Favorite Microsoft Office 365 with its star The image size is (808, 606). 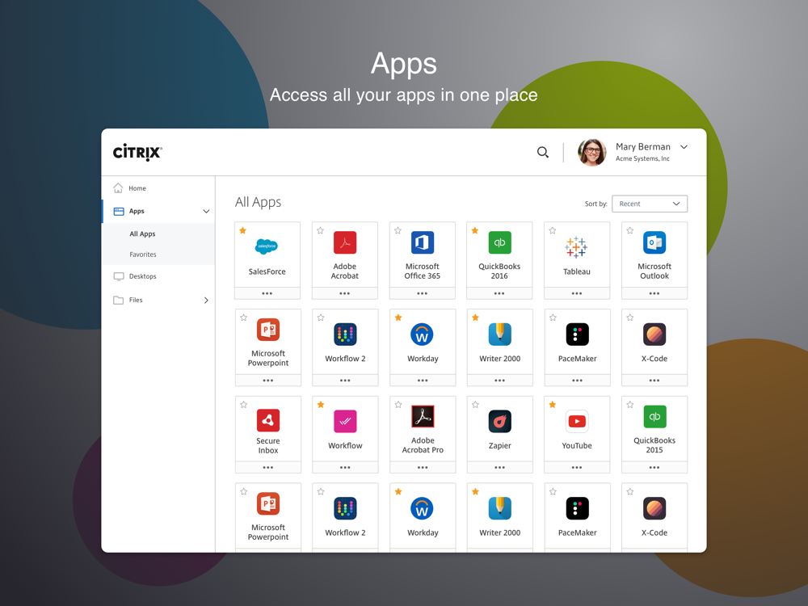398,230
